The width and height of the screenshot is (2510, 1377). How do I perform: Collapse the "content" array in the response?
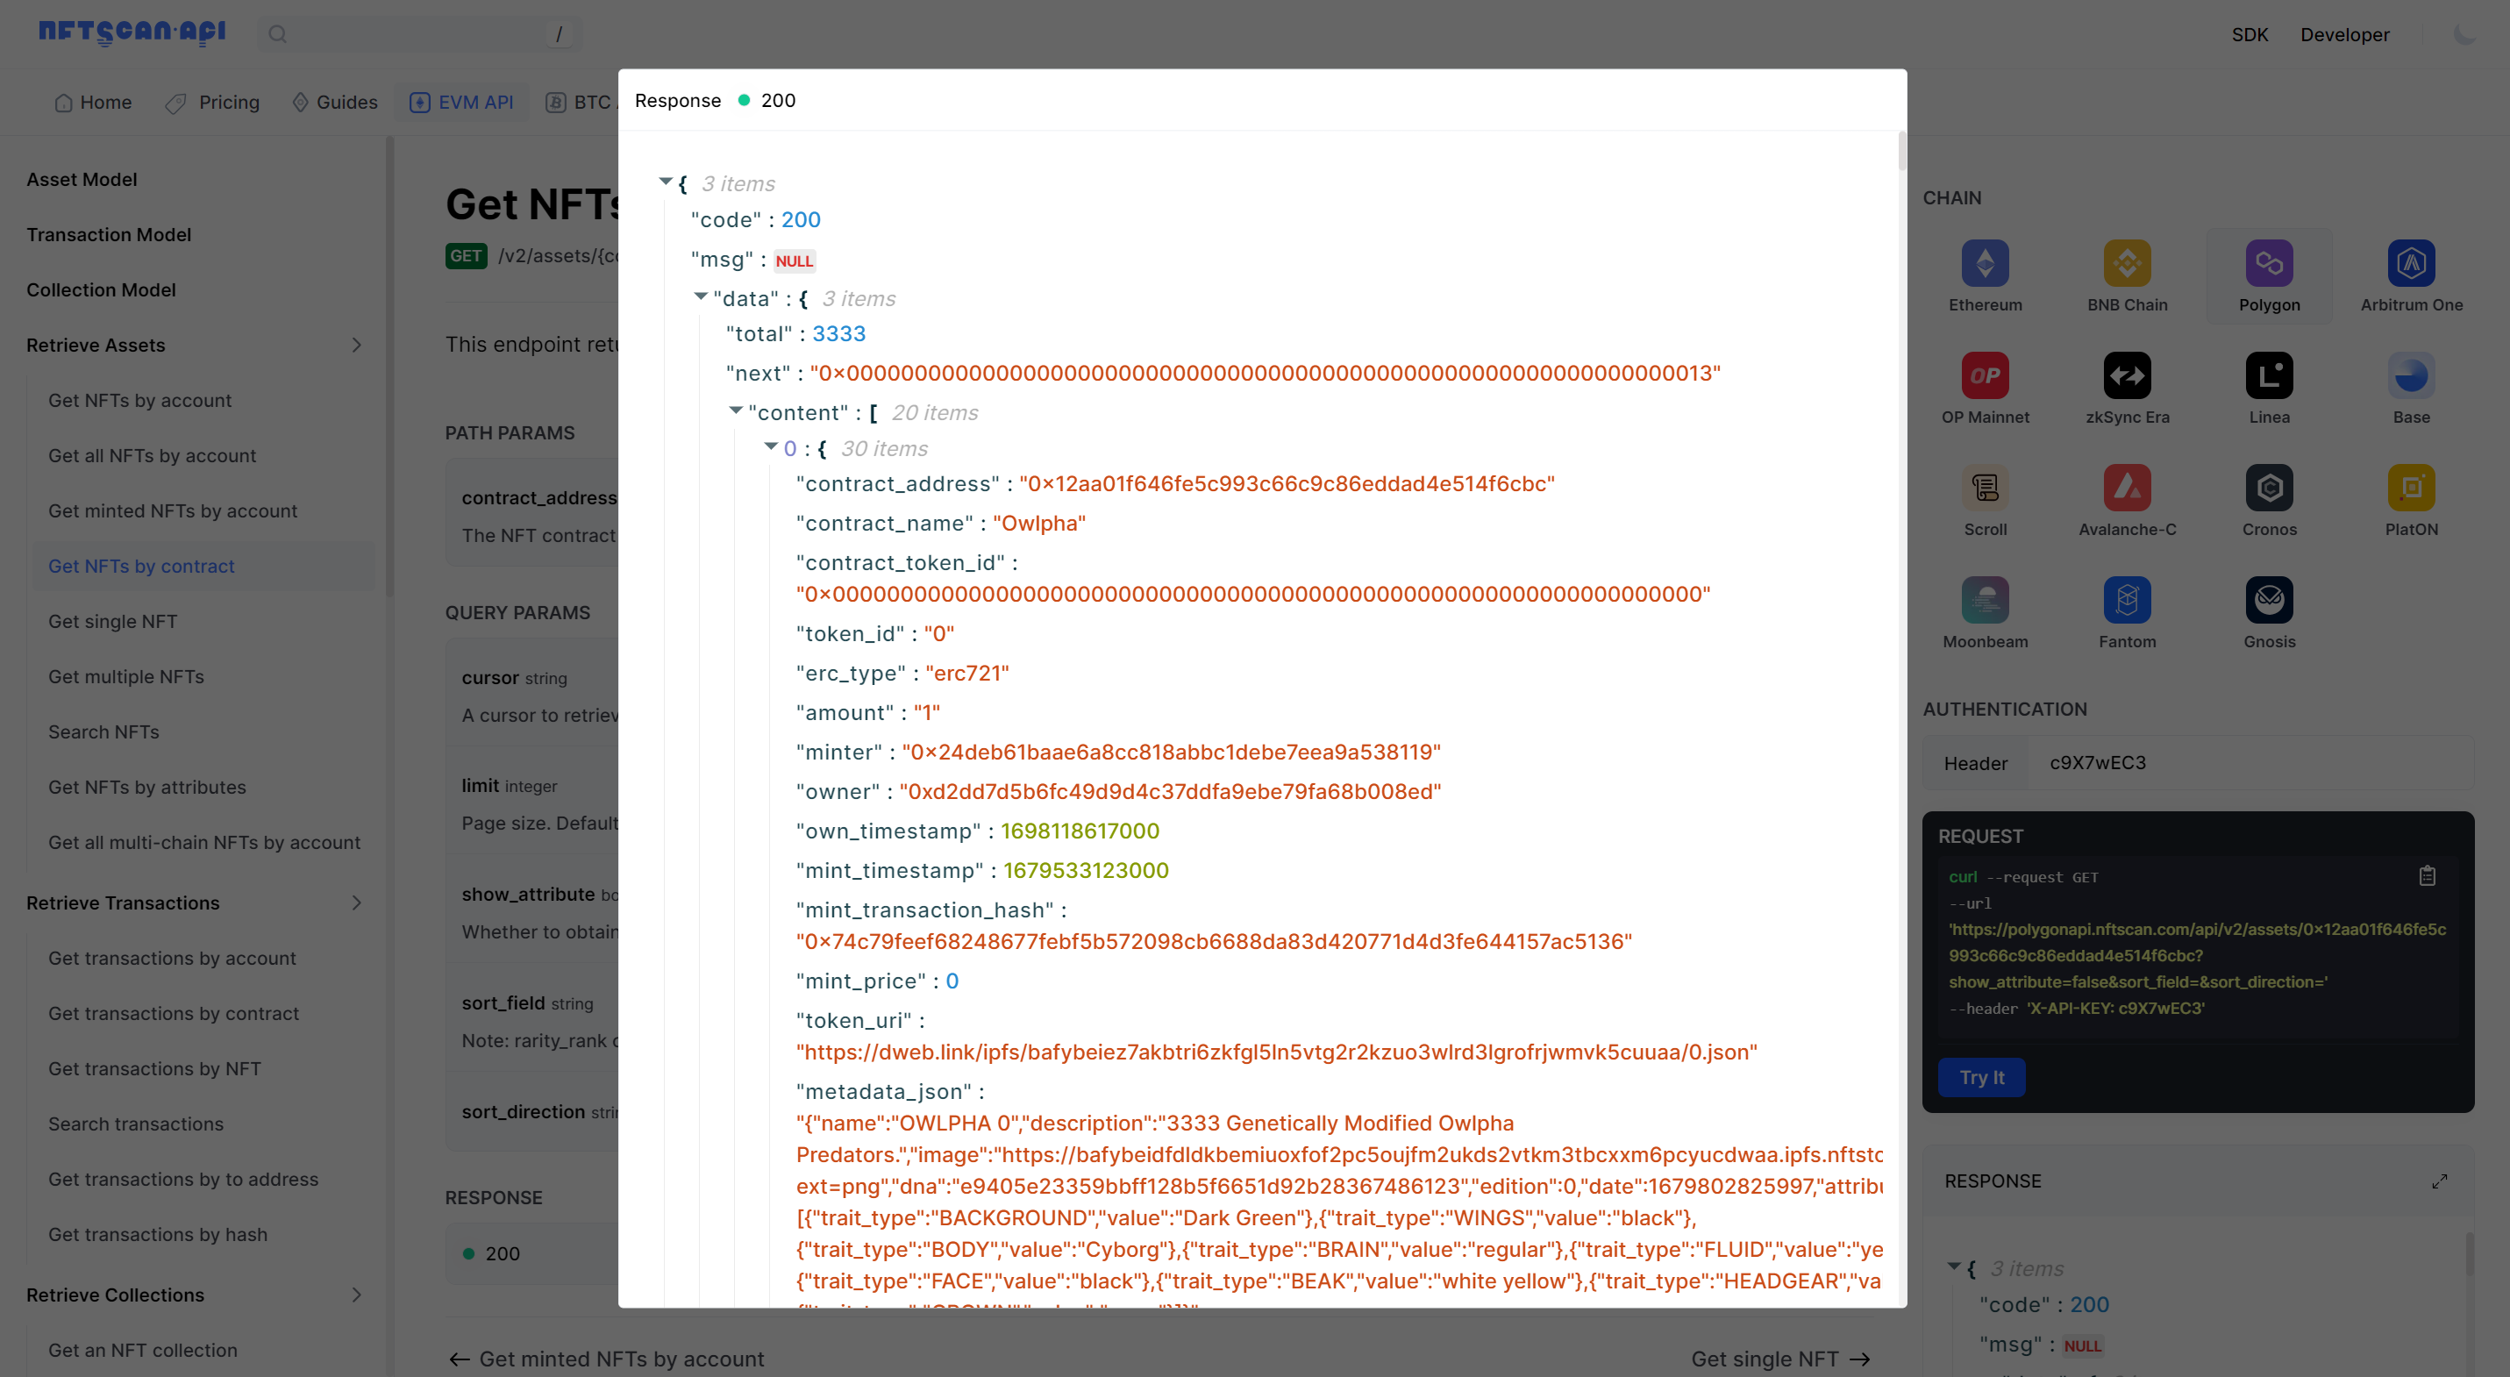point(737,410)
